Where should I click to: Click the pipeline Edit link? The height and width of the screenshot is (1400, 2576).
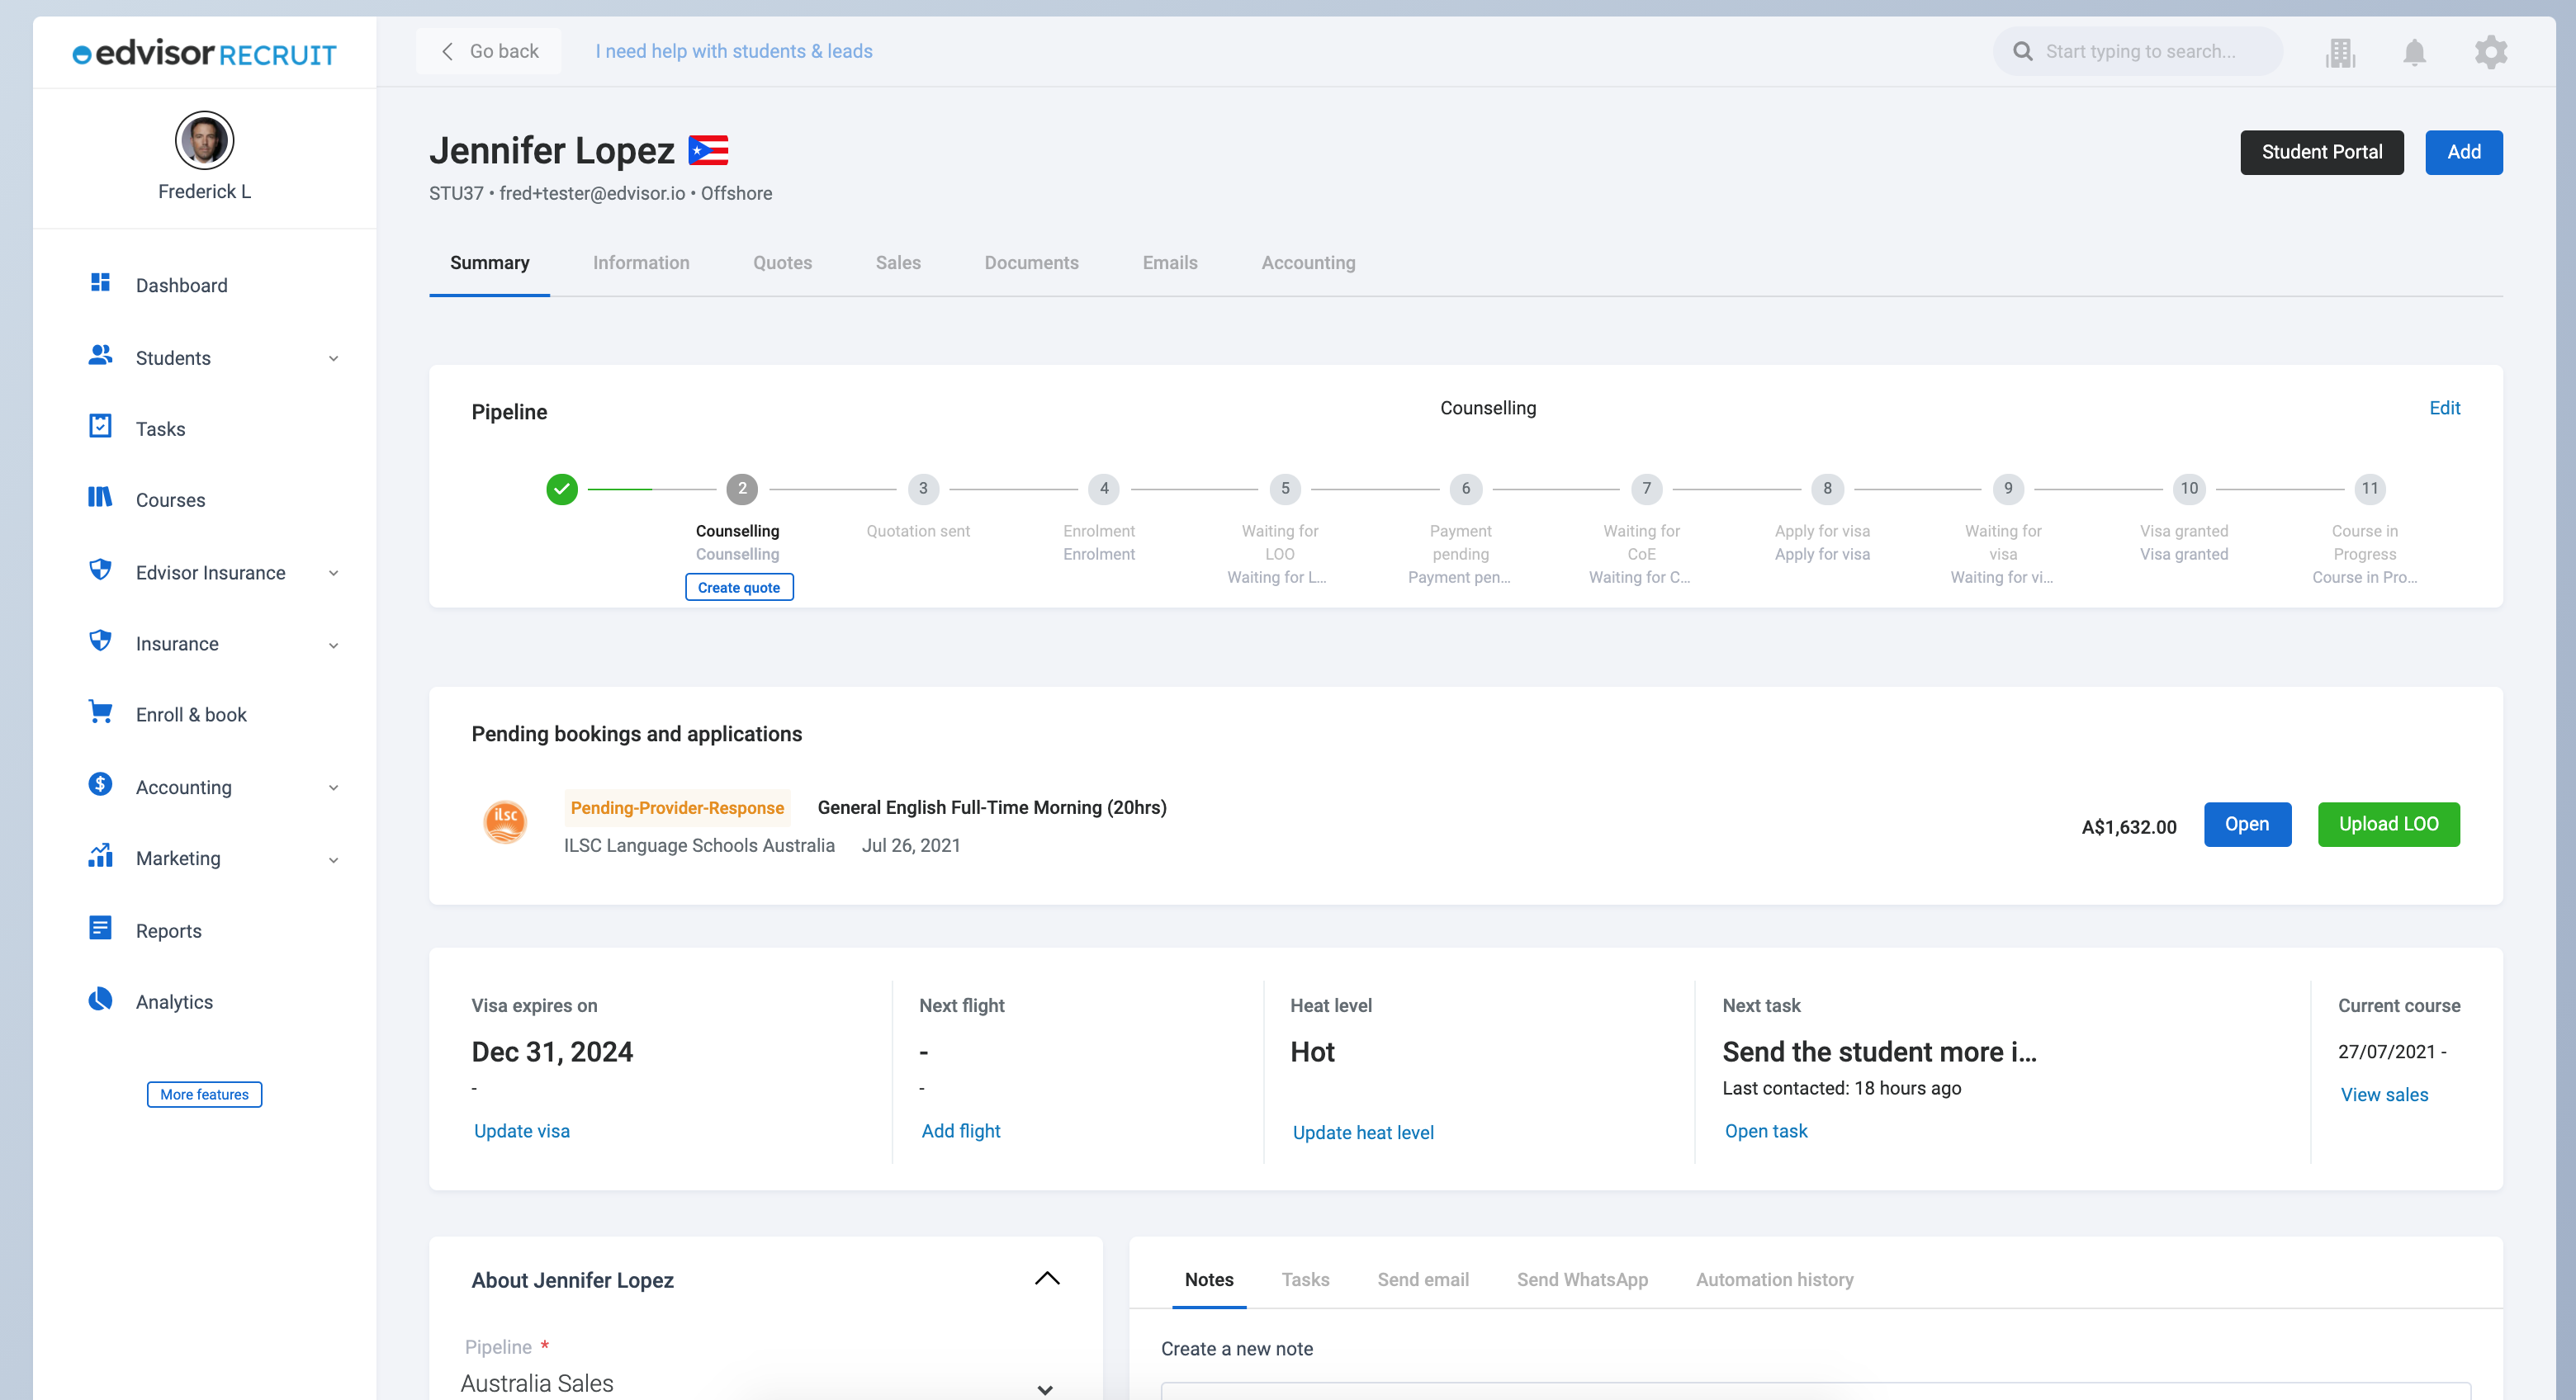[x=2444, y=408]
